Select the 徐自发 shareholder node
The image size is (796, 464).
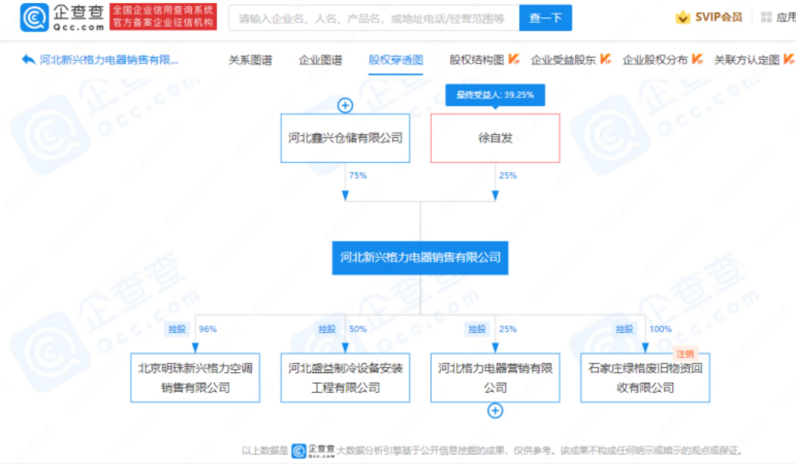coord(495,138)
